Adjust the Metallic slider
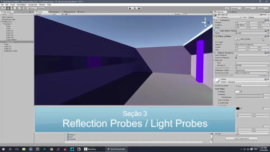The width and height of the screenshot is (270, 152). [248, 95]
